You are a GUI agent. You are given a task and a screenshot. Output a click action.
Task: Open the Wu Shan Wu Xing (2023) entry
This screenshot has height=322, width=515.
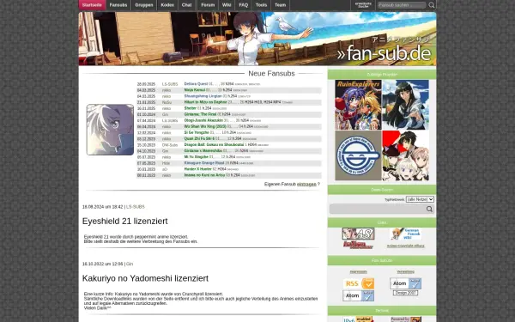click(205, 126)
